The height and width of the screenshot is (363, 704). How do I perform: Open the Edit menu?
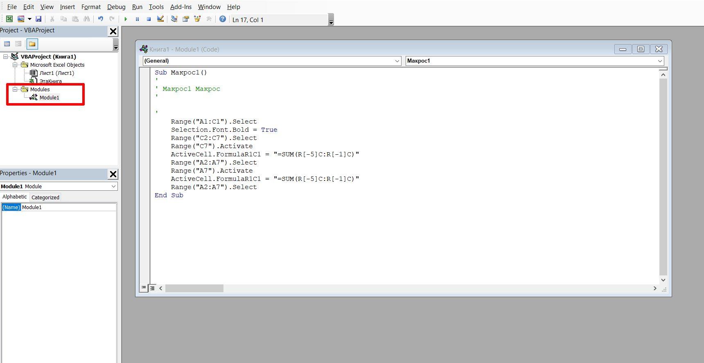tap(29, 7)
